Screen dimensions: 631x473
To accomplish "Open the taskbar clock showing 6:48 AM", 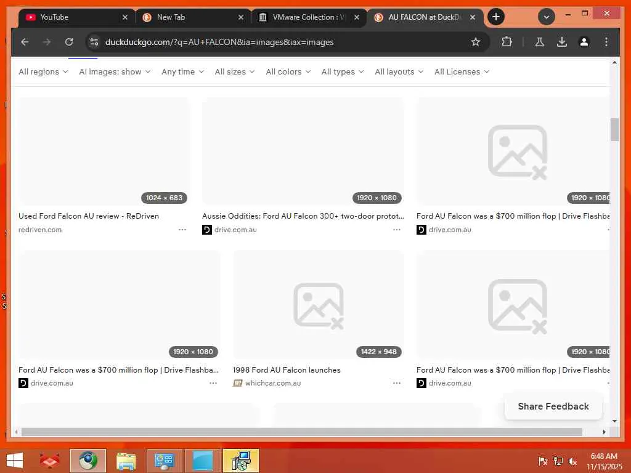I will pos(604,461).
